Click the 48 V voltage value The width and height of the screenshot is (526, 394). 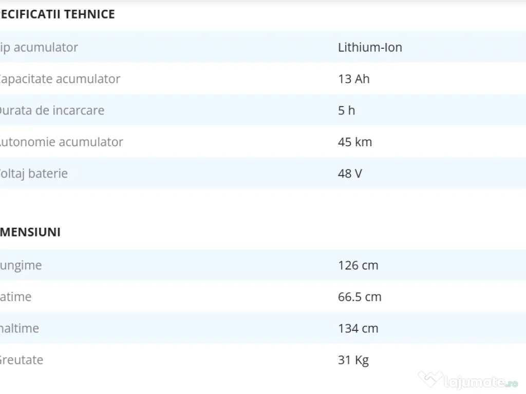click(350, 173)
